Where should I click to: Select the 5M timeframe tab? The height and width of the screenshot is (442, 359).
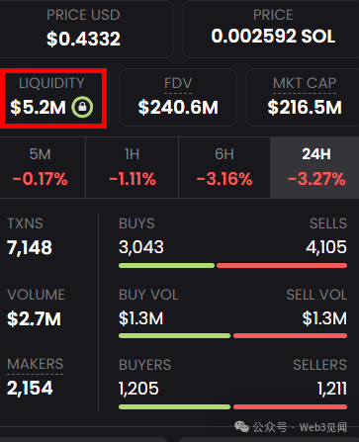[41, 167]
